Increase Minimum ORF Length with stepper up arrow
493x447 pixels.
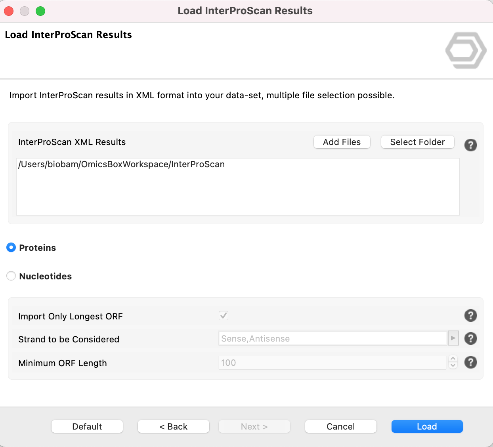point(453,359)
